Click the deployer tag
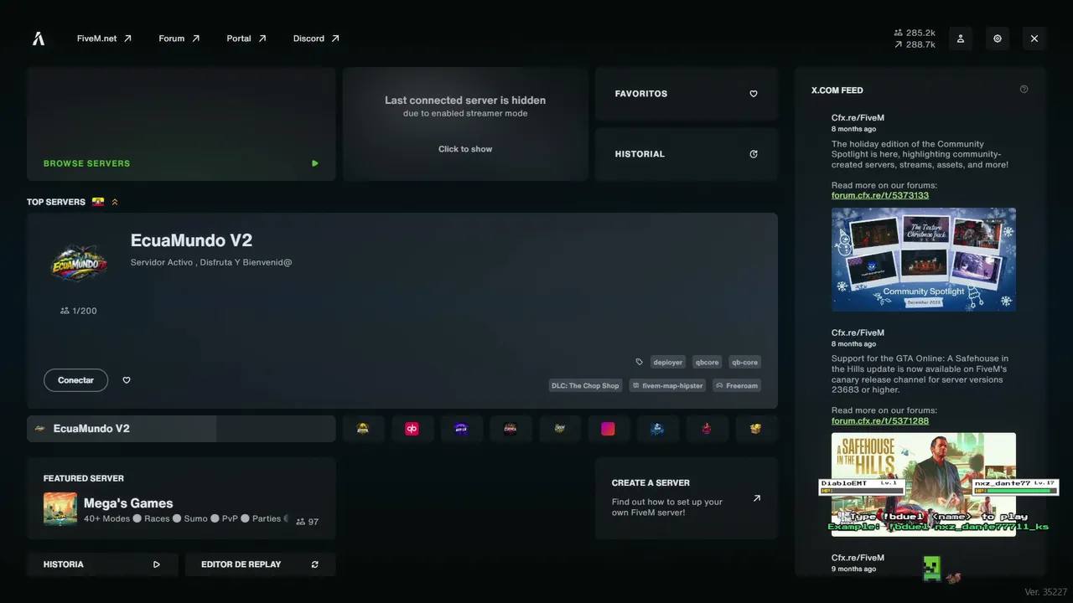This screenshot has width=1073, height=603. 668,363
